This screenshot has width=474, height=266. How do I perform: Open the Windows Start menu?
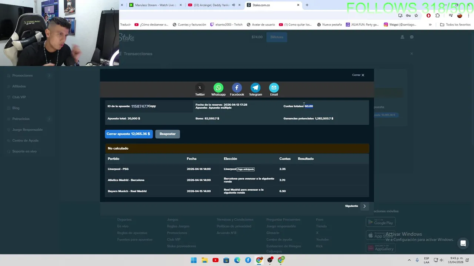(194, 260)
